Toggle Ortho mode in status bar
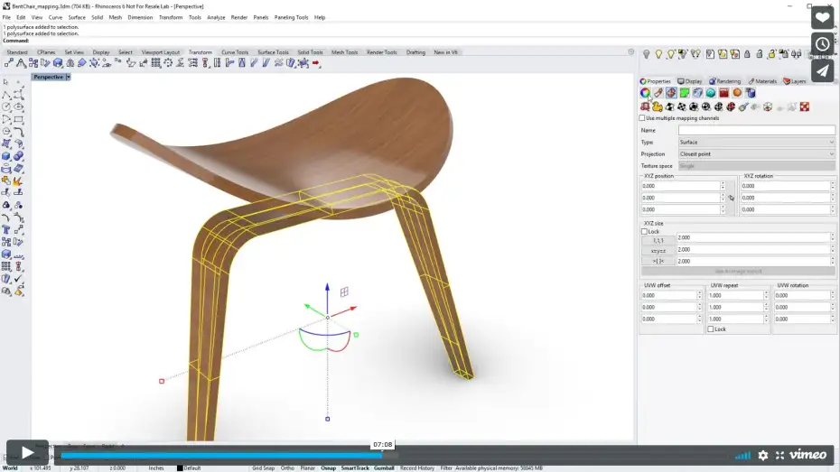The width and height of the screenshot is (840, 472). (287, 467)
